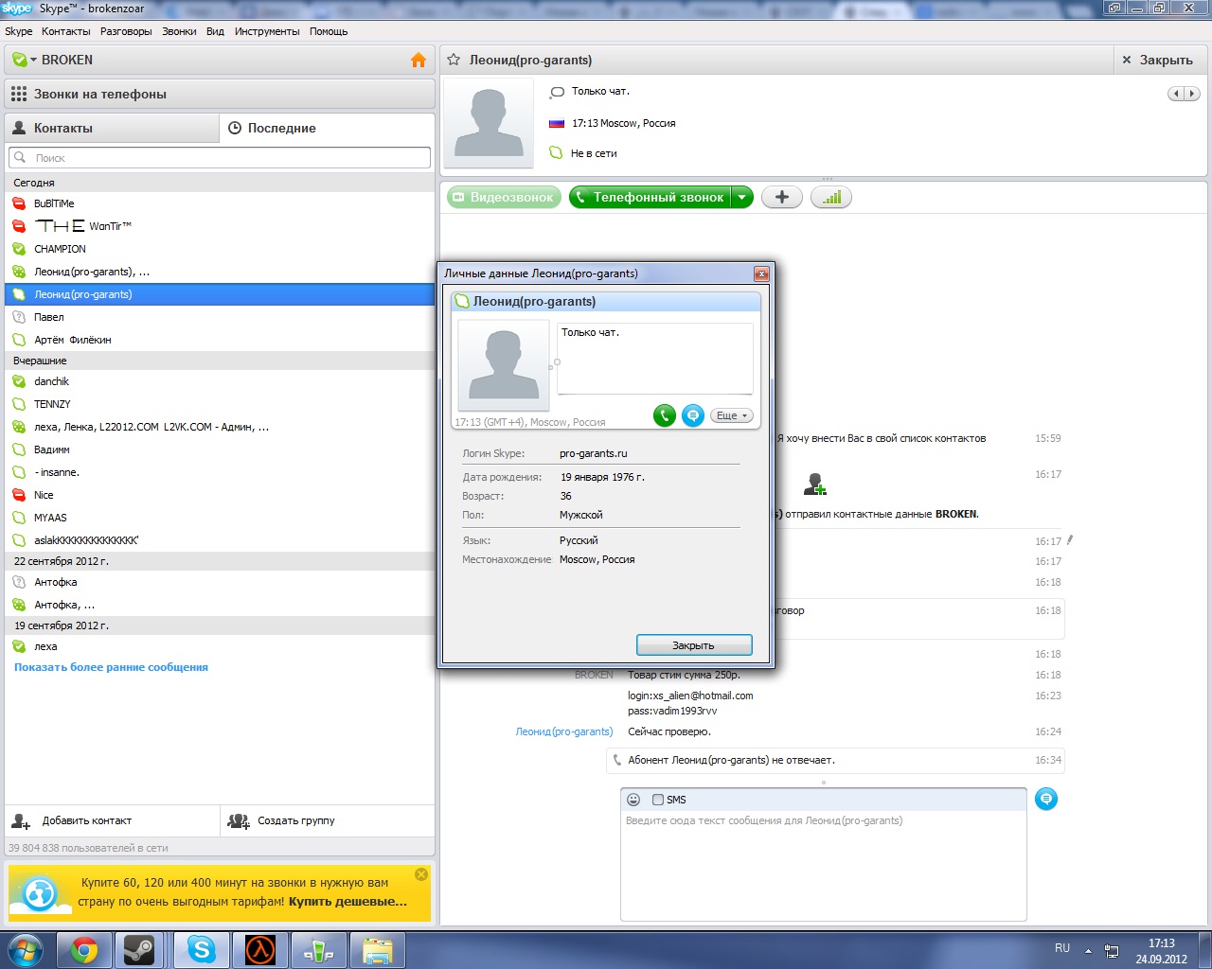The image size is (1212, 969).
Task: Open the 'Еще' dropdown in profile dialog
Action: pyautogui.click(x=732, y=415)
